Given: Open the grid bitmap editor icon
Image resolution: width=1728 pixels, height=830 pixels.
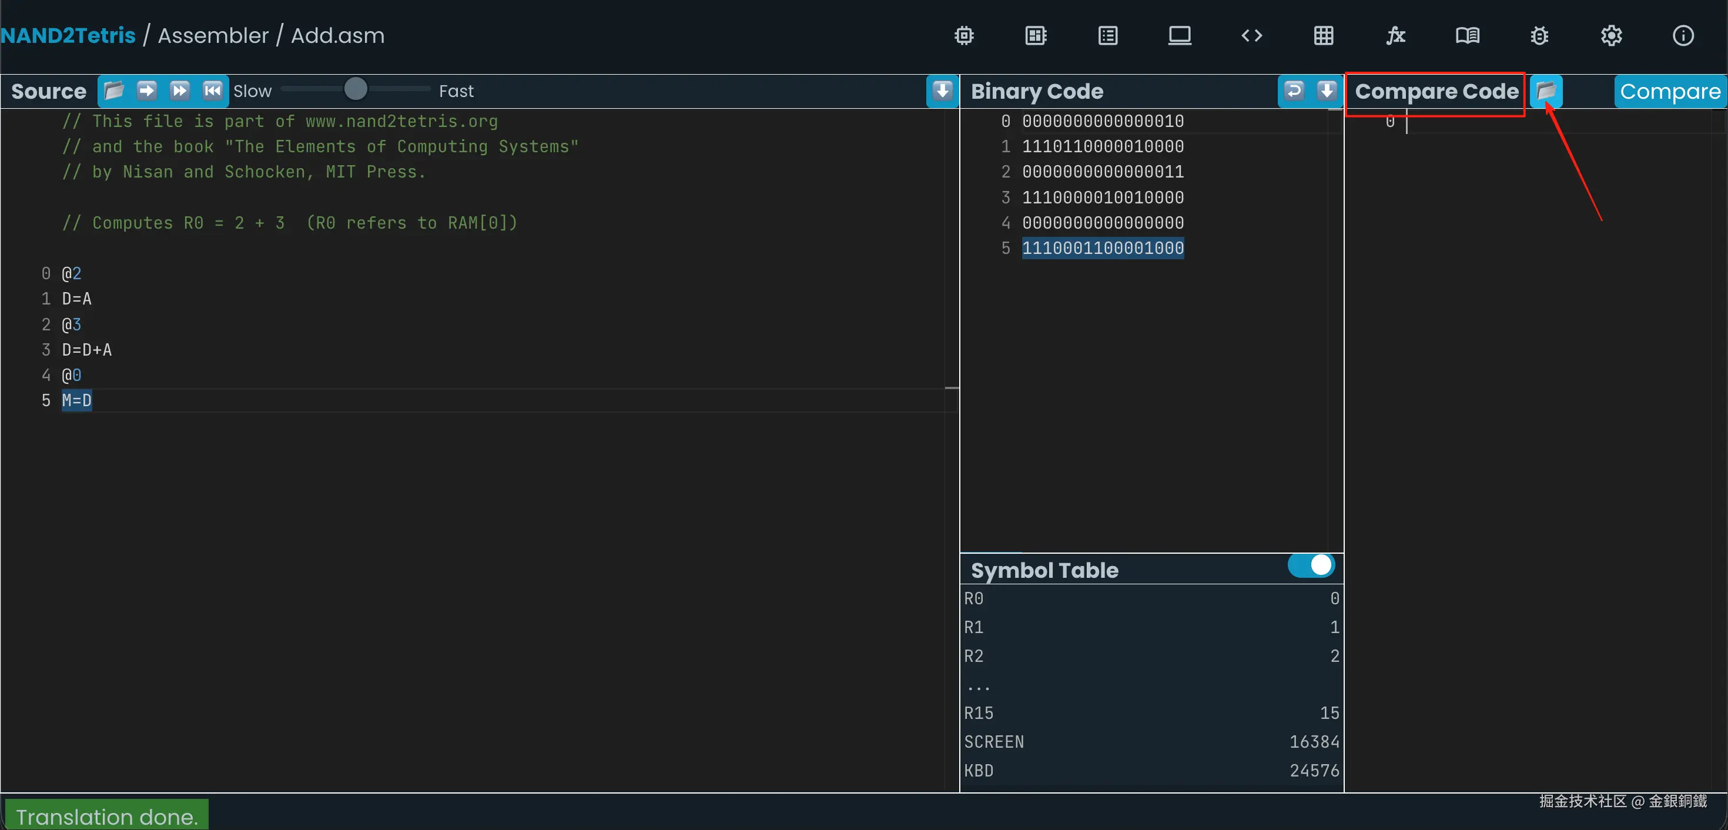Looking at the screenshot, I should 1323,35.
